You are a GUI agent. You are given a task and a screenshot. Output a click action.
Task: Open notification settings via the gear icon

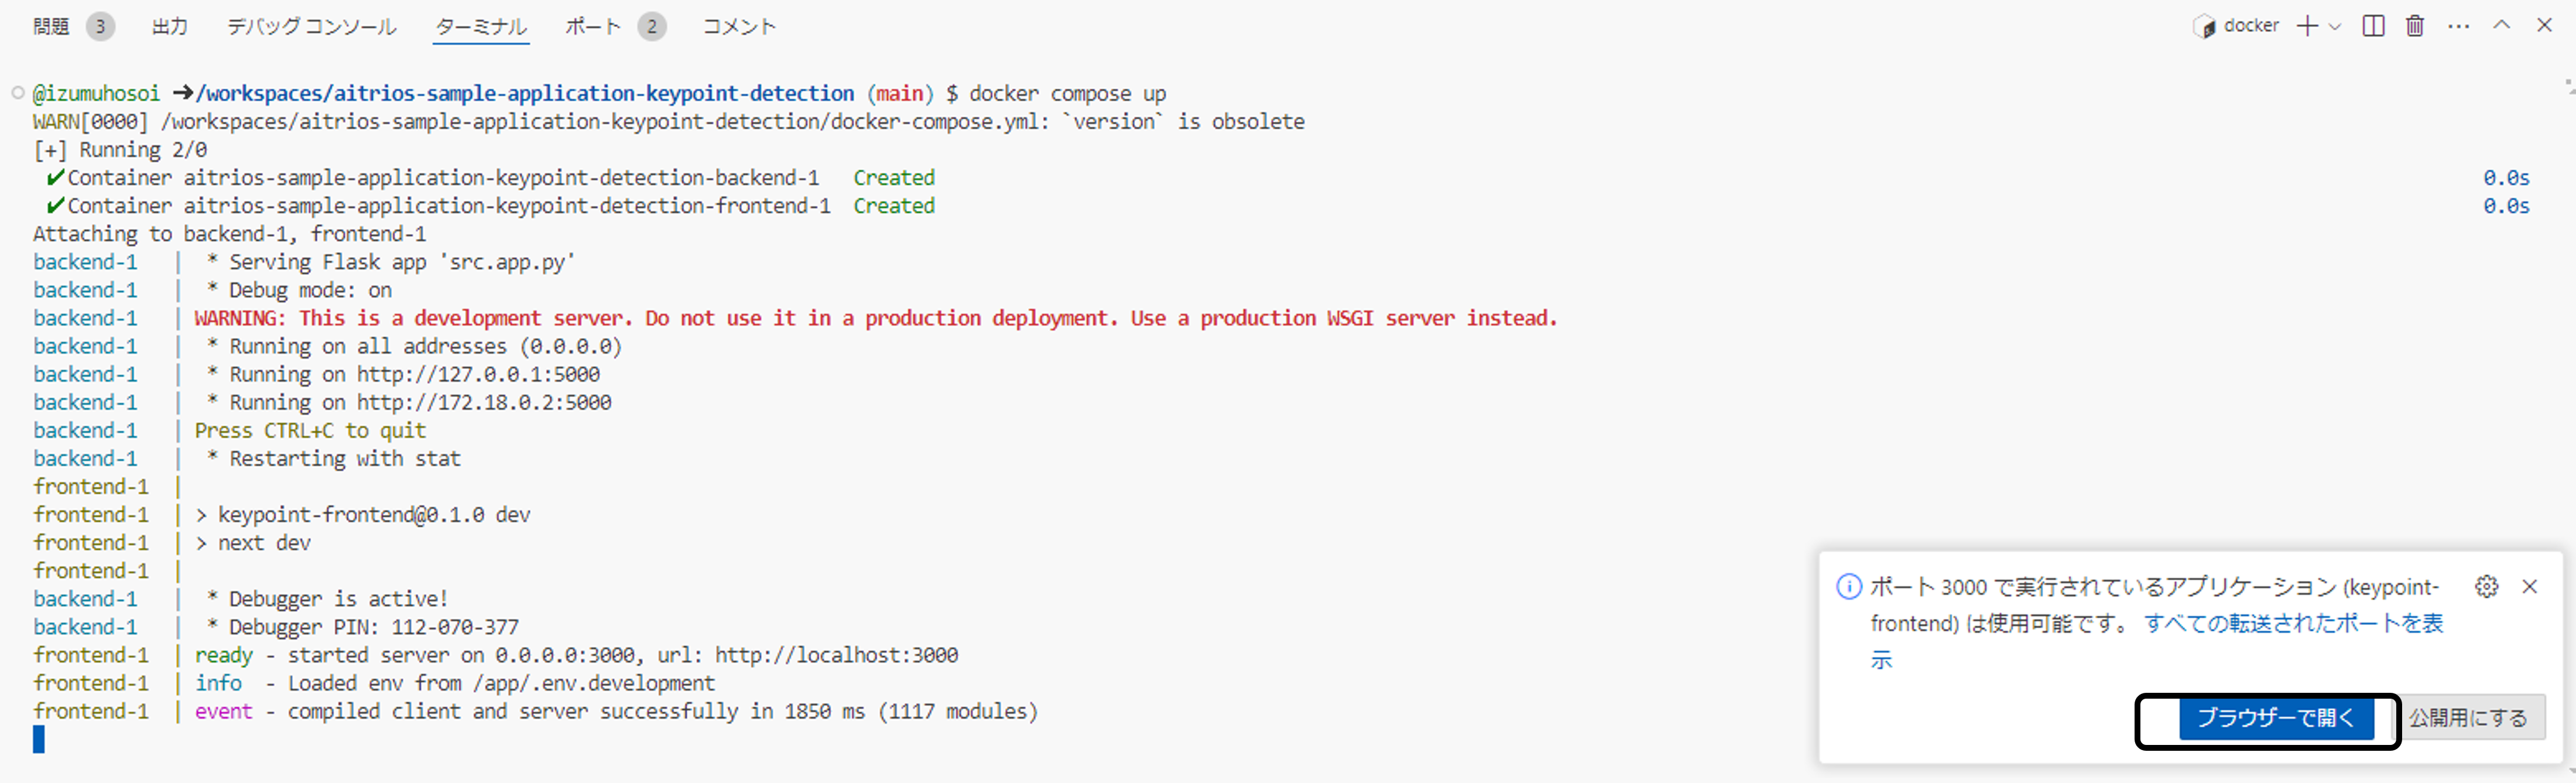pos(2488,587)
